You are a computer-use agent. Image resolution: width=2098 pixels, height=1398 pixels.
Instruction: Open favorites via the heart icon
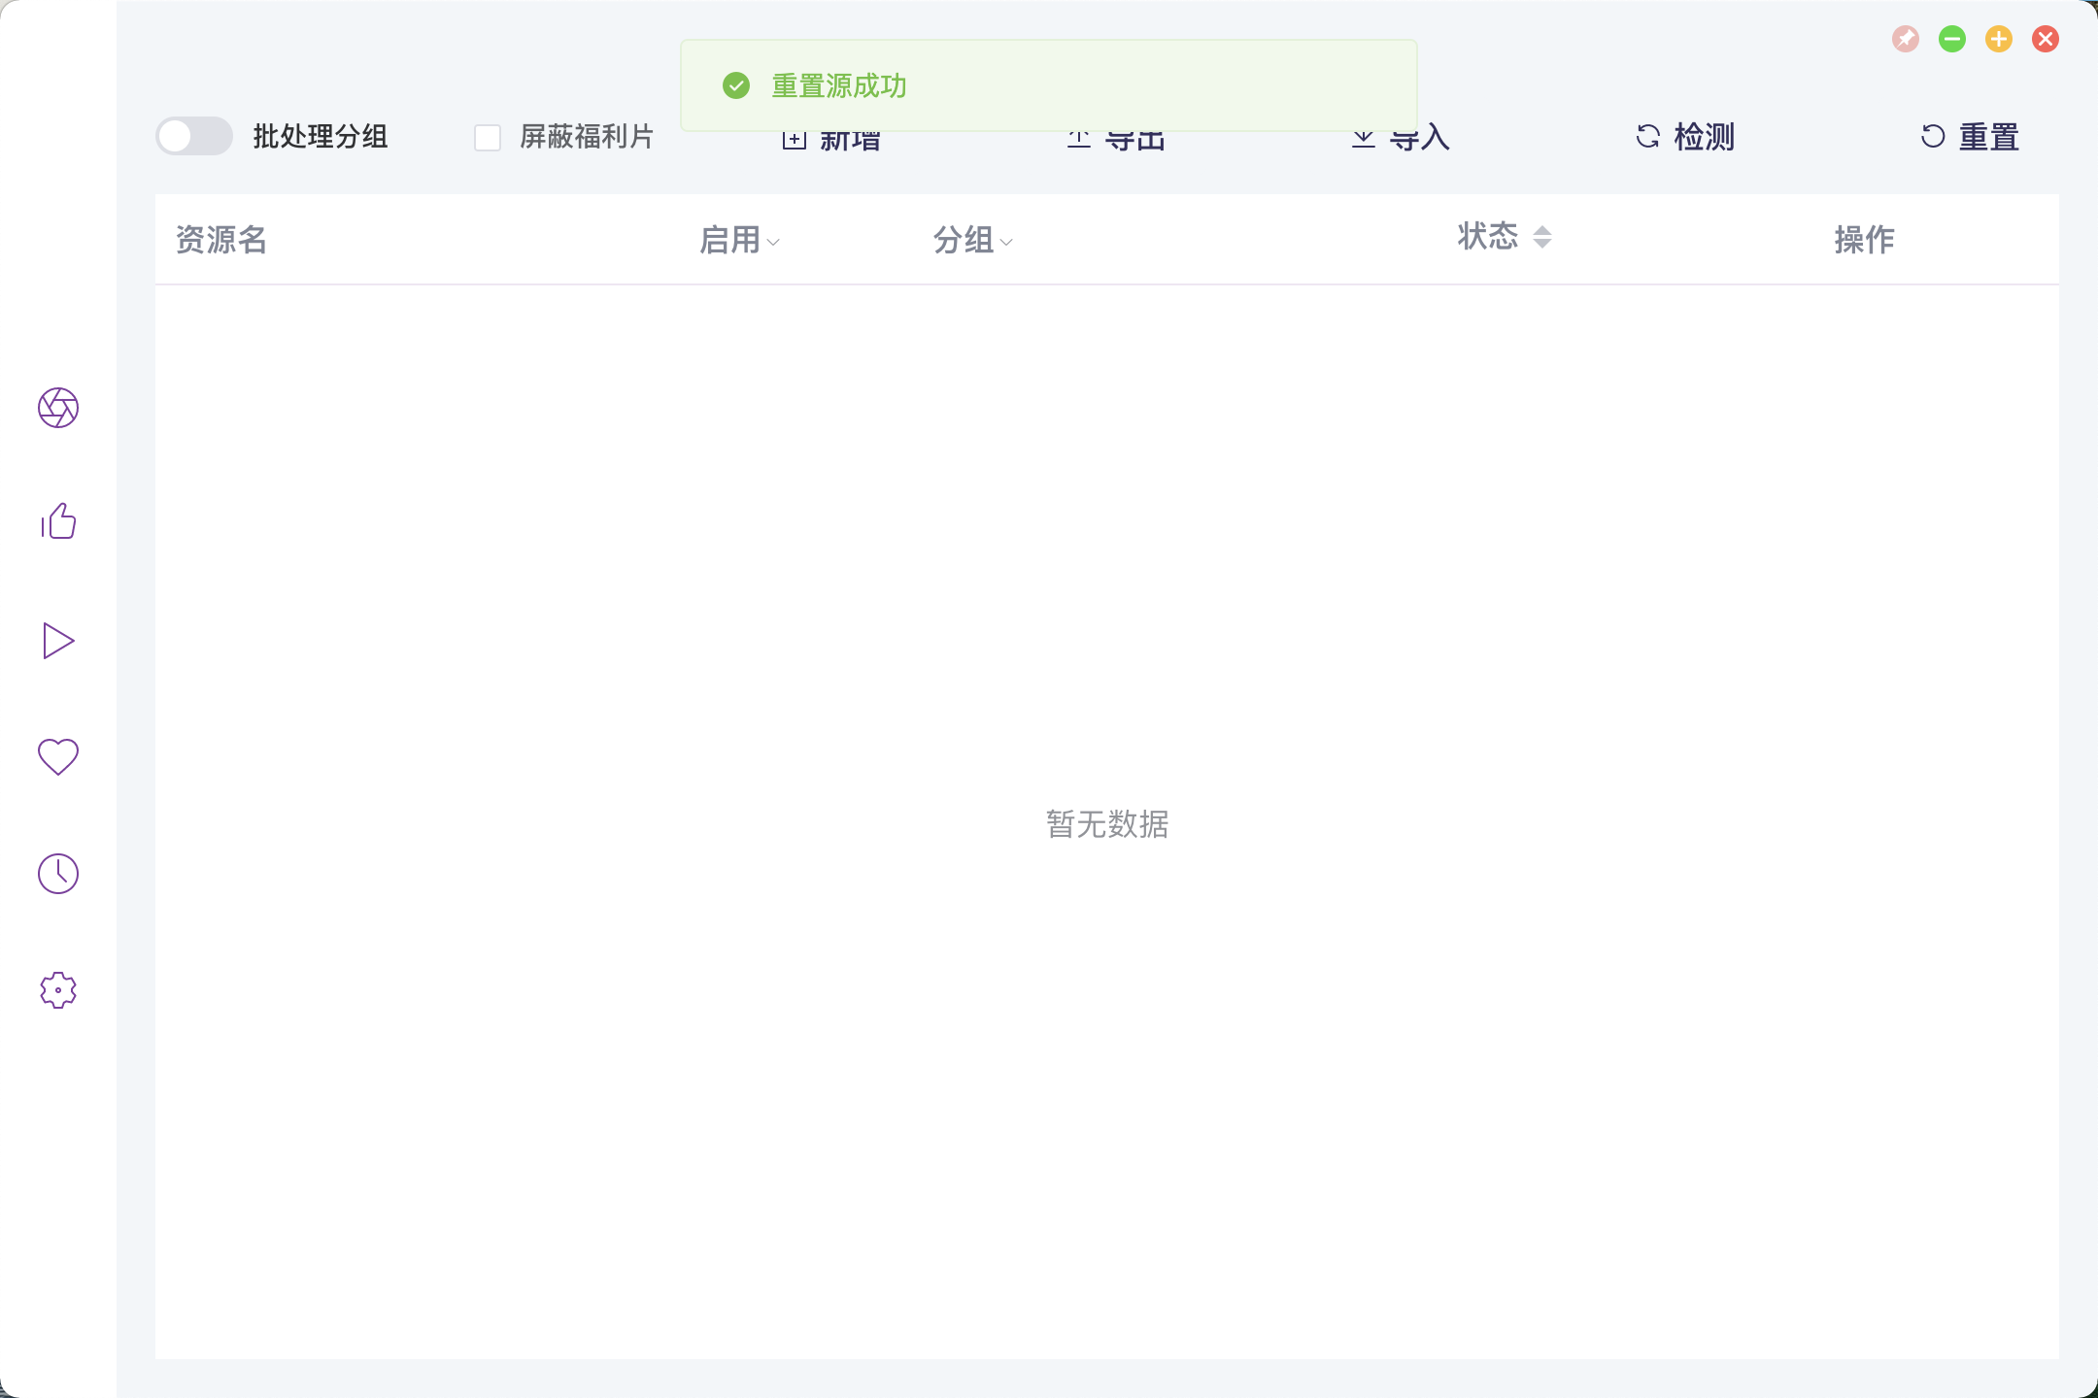click(58, 756)
